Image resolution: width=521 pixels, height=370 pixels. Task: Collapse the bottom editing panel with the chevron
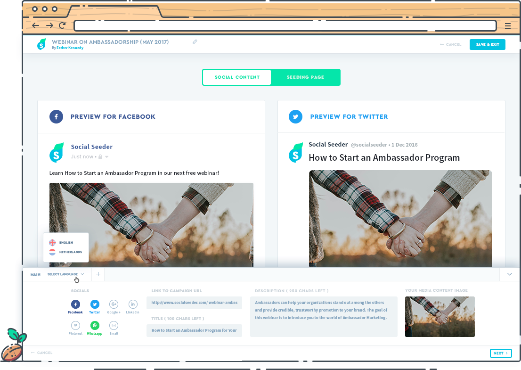pos(509,274)
